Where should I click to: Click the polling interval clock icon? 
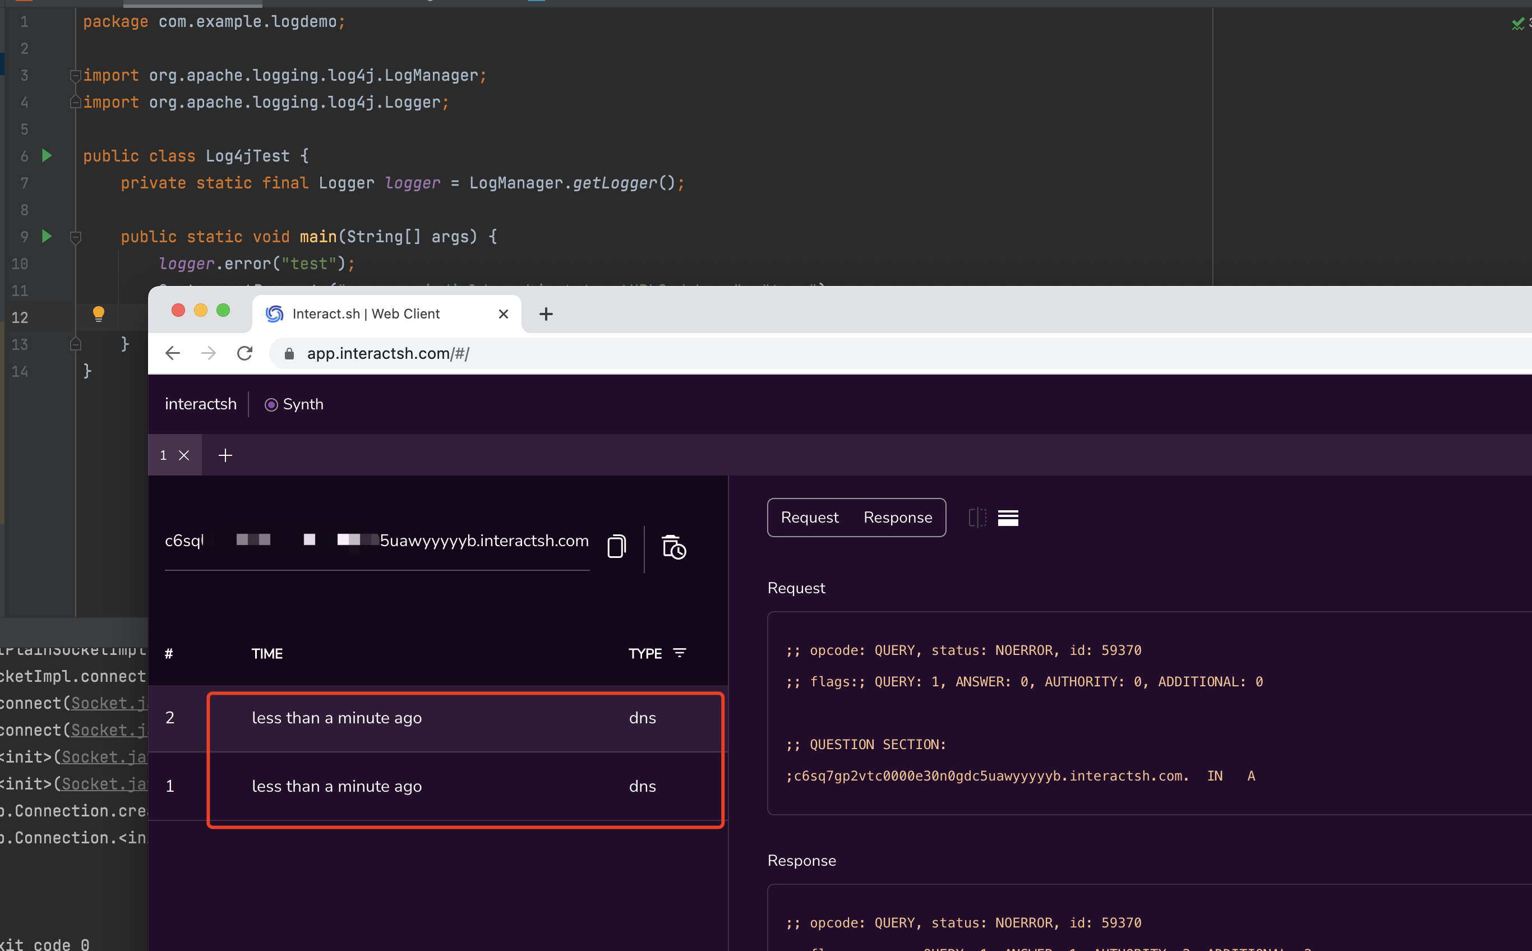coord(673,547)
